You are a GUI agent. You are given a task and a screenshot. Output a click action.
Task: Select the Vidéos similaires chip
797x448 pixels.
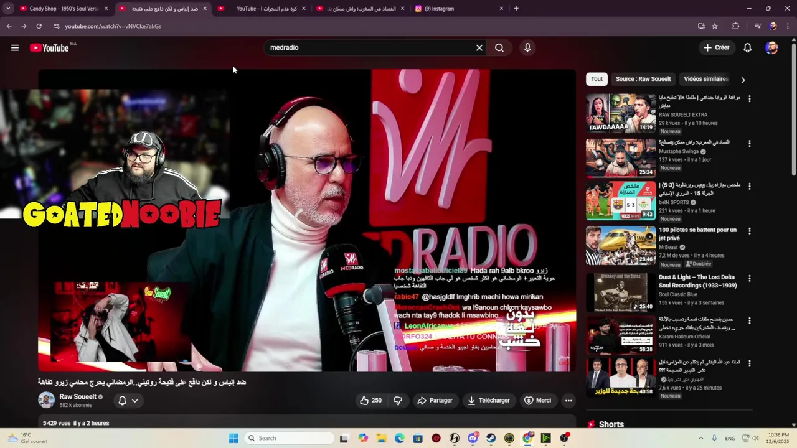click(x=706, y=79)
